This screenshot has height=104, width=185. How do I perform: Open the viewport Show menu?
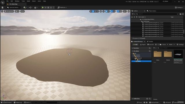point(23,11)
